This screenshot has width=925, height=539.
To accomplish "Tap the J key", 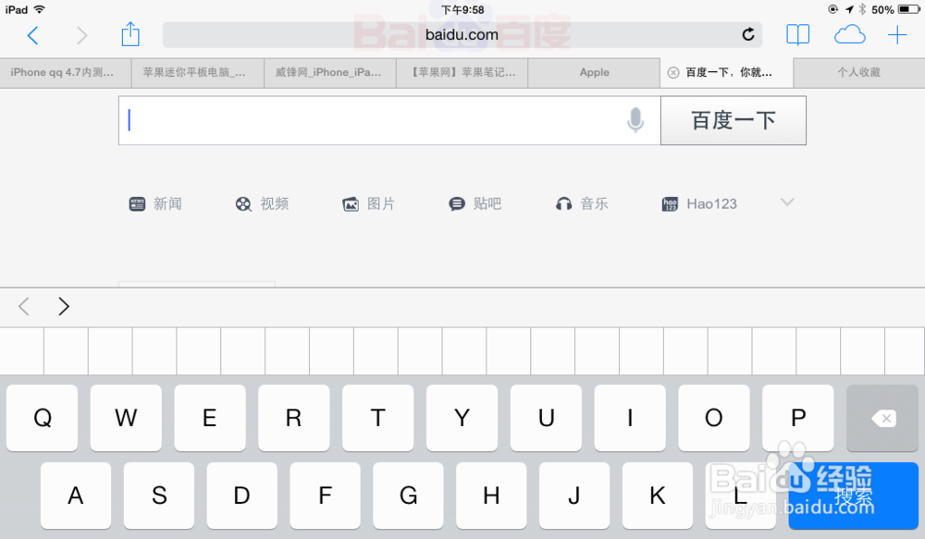I will (x=574, y=496).
